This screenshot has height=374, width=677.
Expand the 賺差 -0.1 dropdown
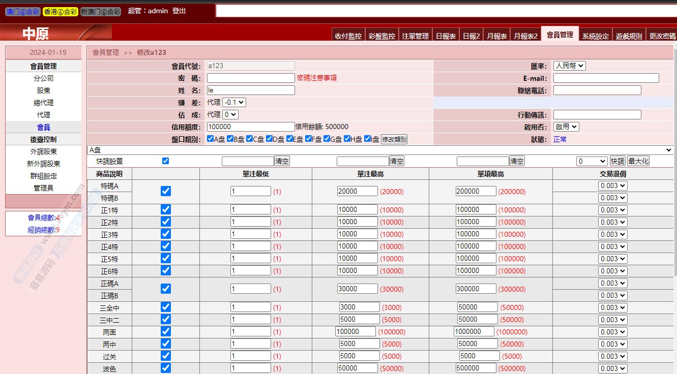(234, 102)
